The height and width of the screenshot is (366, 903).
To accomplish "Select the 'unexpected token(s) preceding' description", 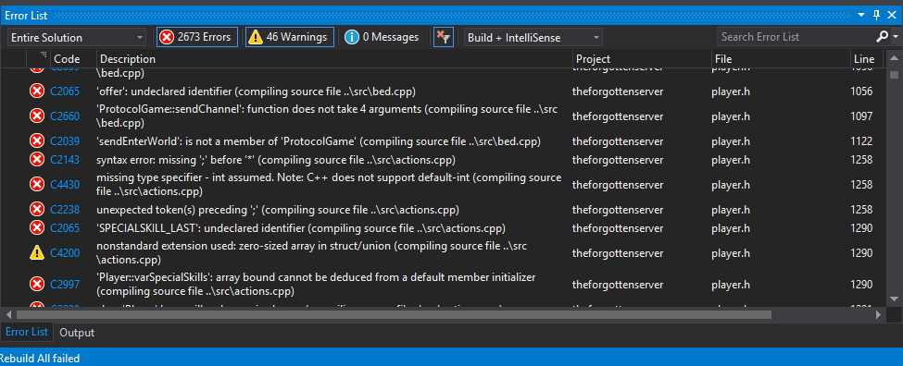I will point(278,210).
